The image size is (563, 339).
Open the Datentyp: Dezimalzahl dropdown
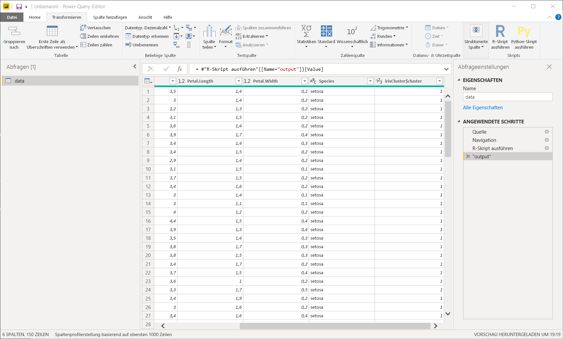(148, 28)
